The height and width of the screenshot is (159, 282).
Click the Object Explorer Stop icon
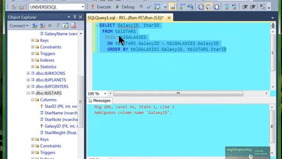tap(50, 26)
